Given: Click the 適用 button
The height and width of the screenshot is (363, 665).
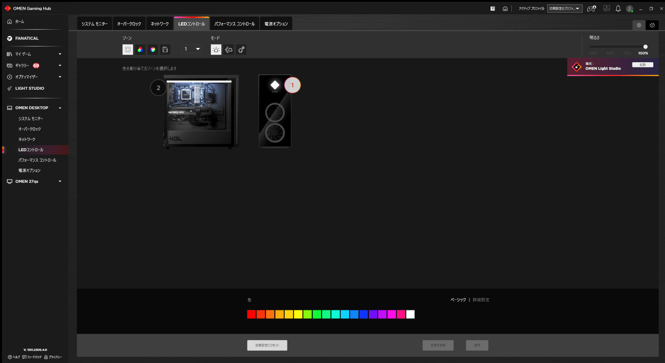Looking at the screenshot, I should (x=477, y=345).
